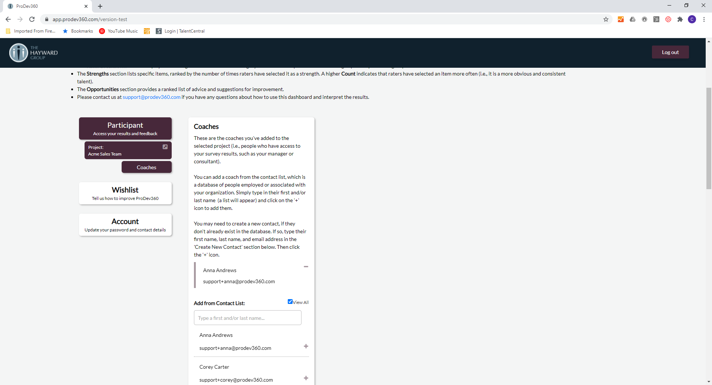Click the orange analytics extension icon
This screenshot has width=712, height=385.
pos(621,19)
